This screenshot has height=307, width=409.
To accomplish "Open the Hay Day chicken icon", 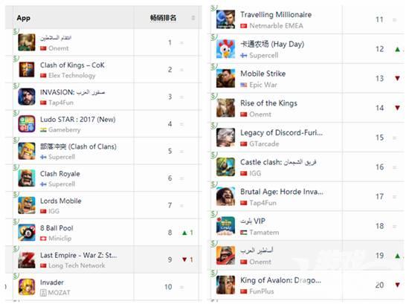I will click(225, 49).
